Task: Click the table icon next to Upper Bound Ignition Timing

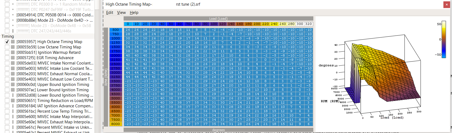Action: click(x=13, y=85)
